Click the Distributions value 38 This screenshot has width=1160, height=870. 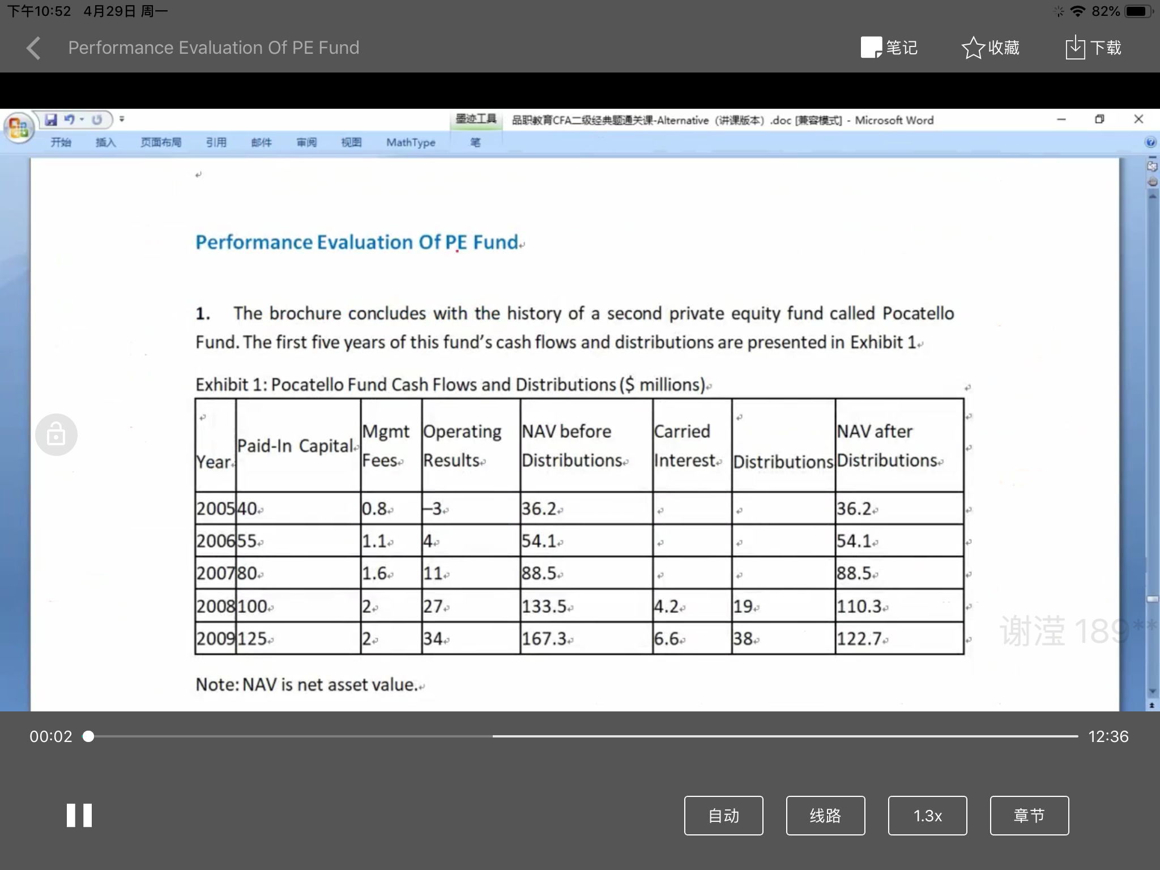[x=743, y=639]
